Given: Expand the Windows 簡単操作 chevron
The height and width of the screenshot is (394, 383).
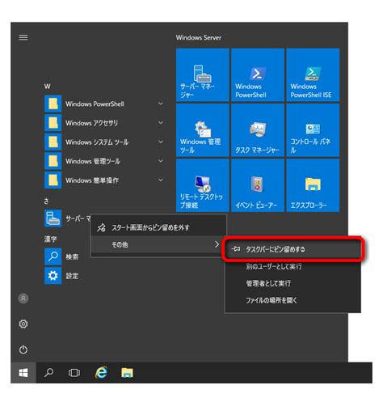Looking at the screenshot, I should [161, 180].
